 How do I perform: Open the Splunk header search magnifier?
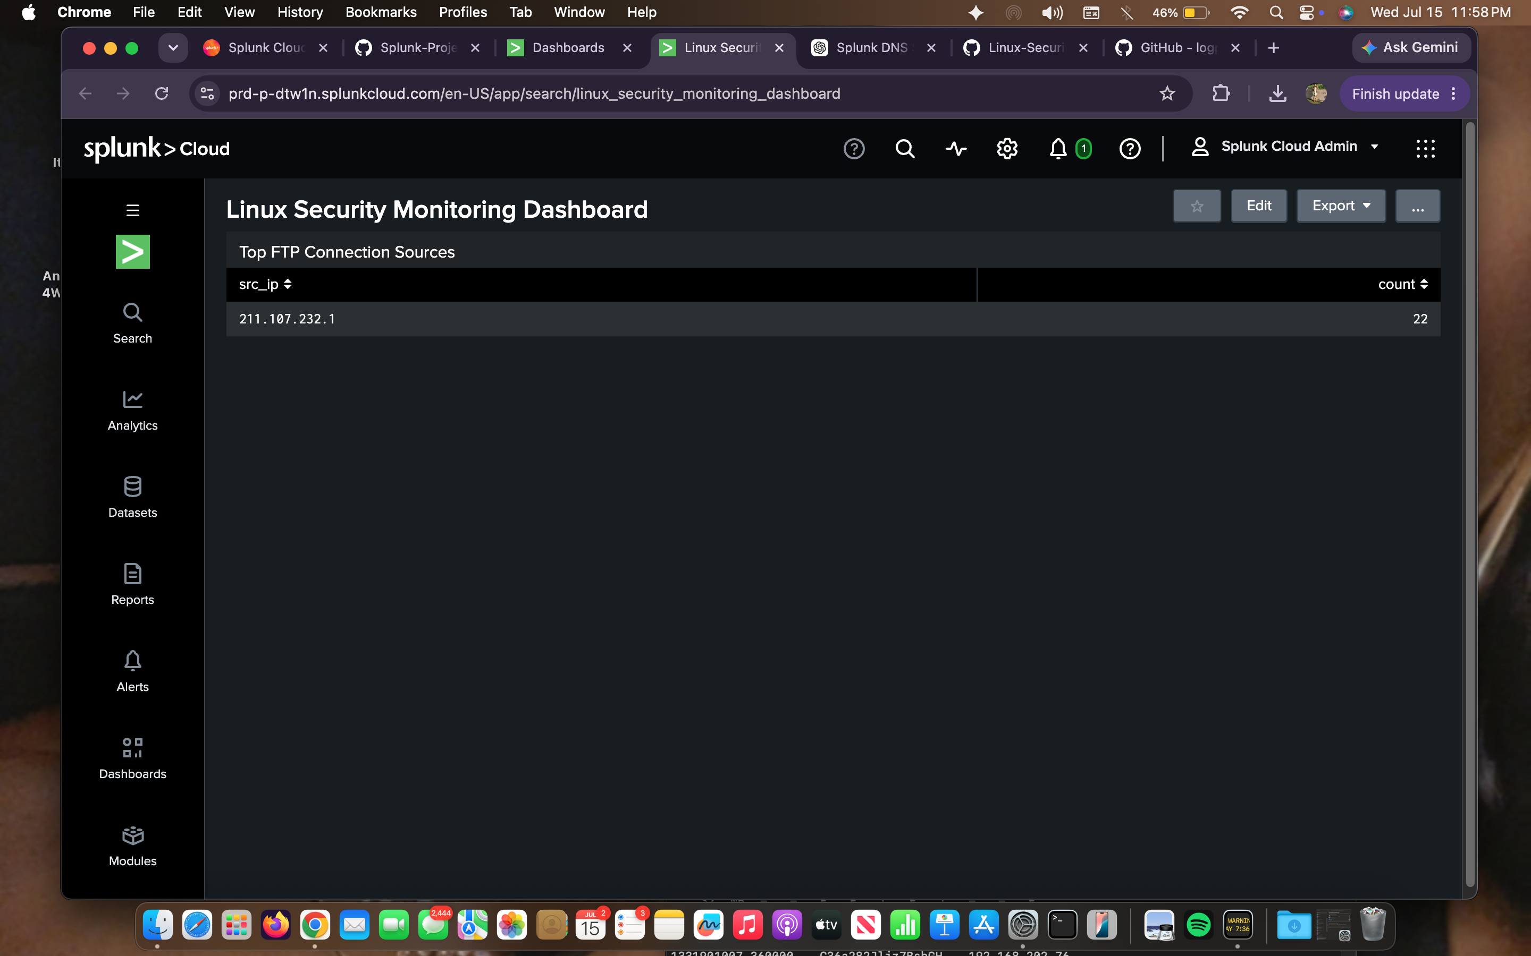[x=905, y=149]
